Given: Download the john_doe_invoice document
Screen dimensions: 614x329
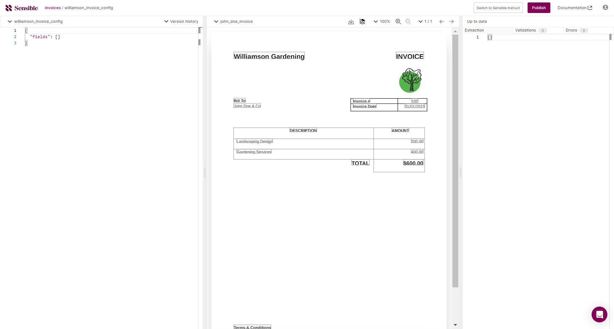Looking at the screenshot, I should (x=351, y=22).
